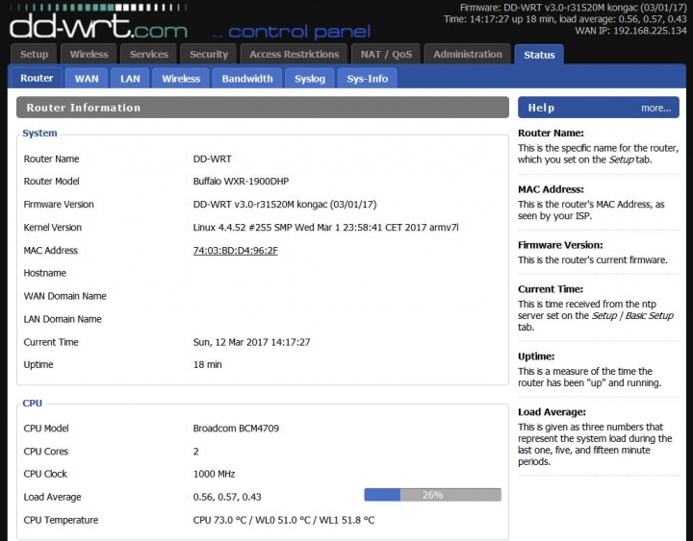The width and height of the screenshot is (693, 541).
Task: Click the Help more... link
Action: tap(655, 109)
